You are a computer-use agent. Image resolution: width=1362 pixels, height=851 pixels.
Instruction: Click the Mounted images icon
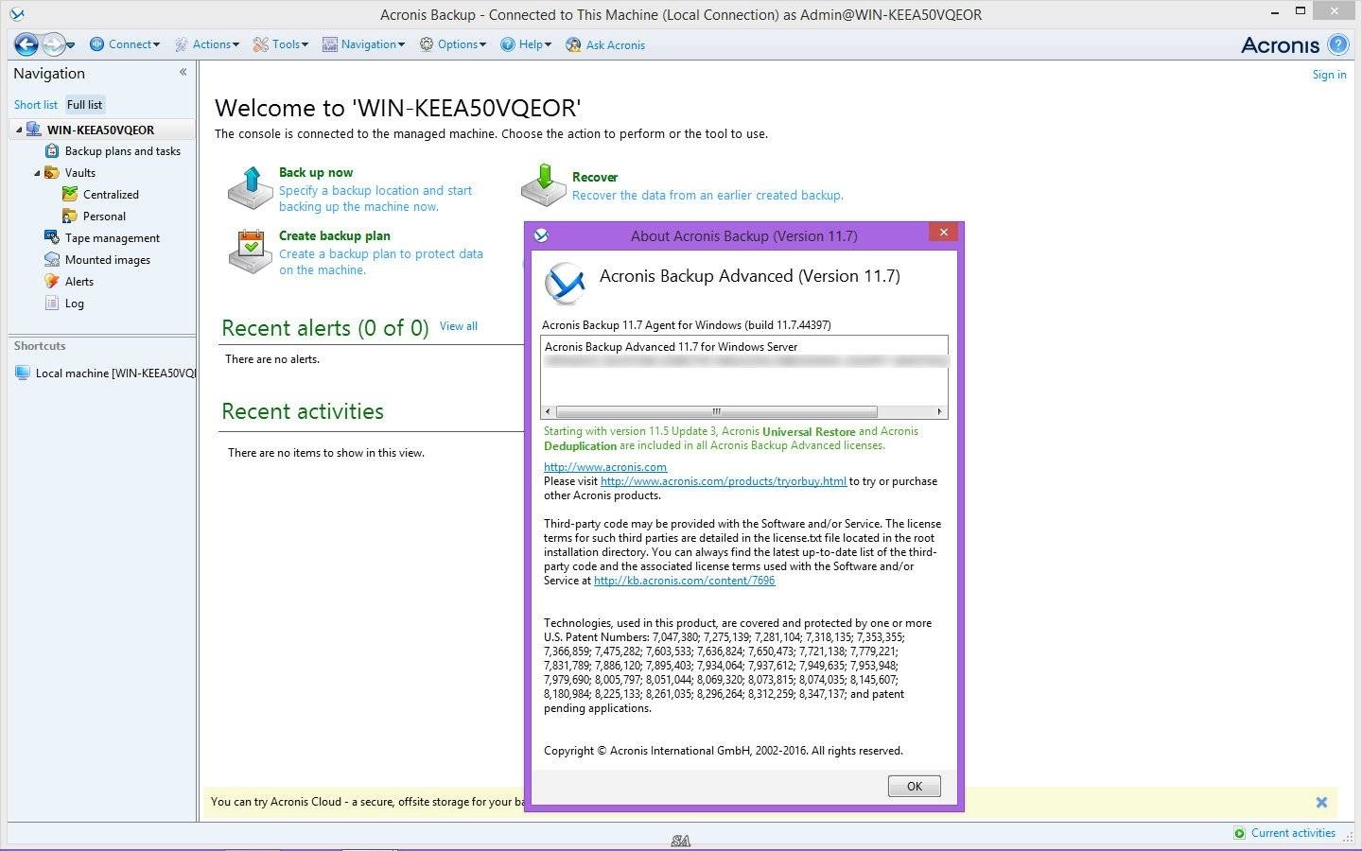tap(52, 259)
